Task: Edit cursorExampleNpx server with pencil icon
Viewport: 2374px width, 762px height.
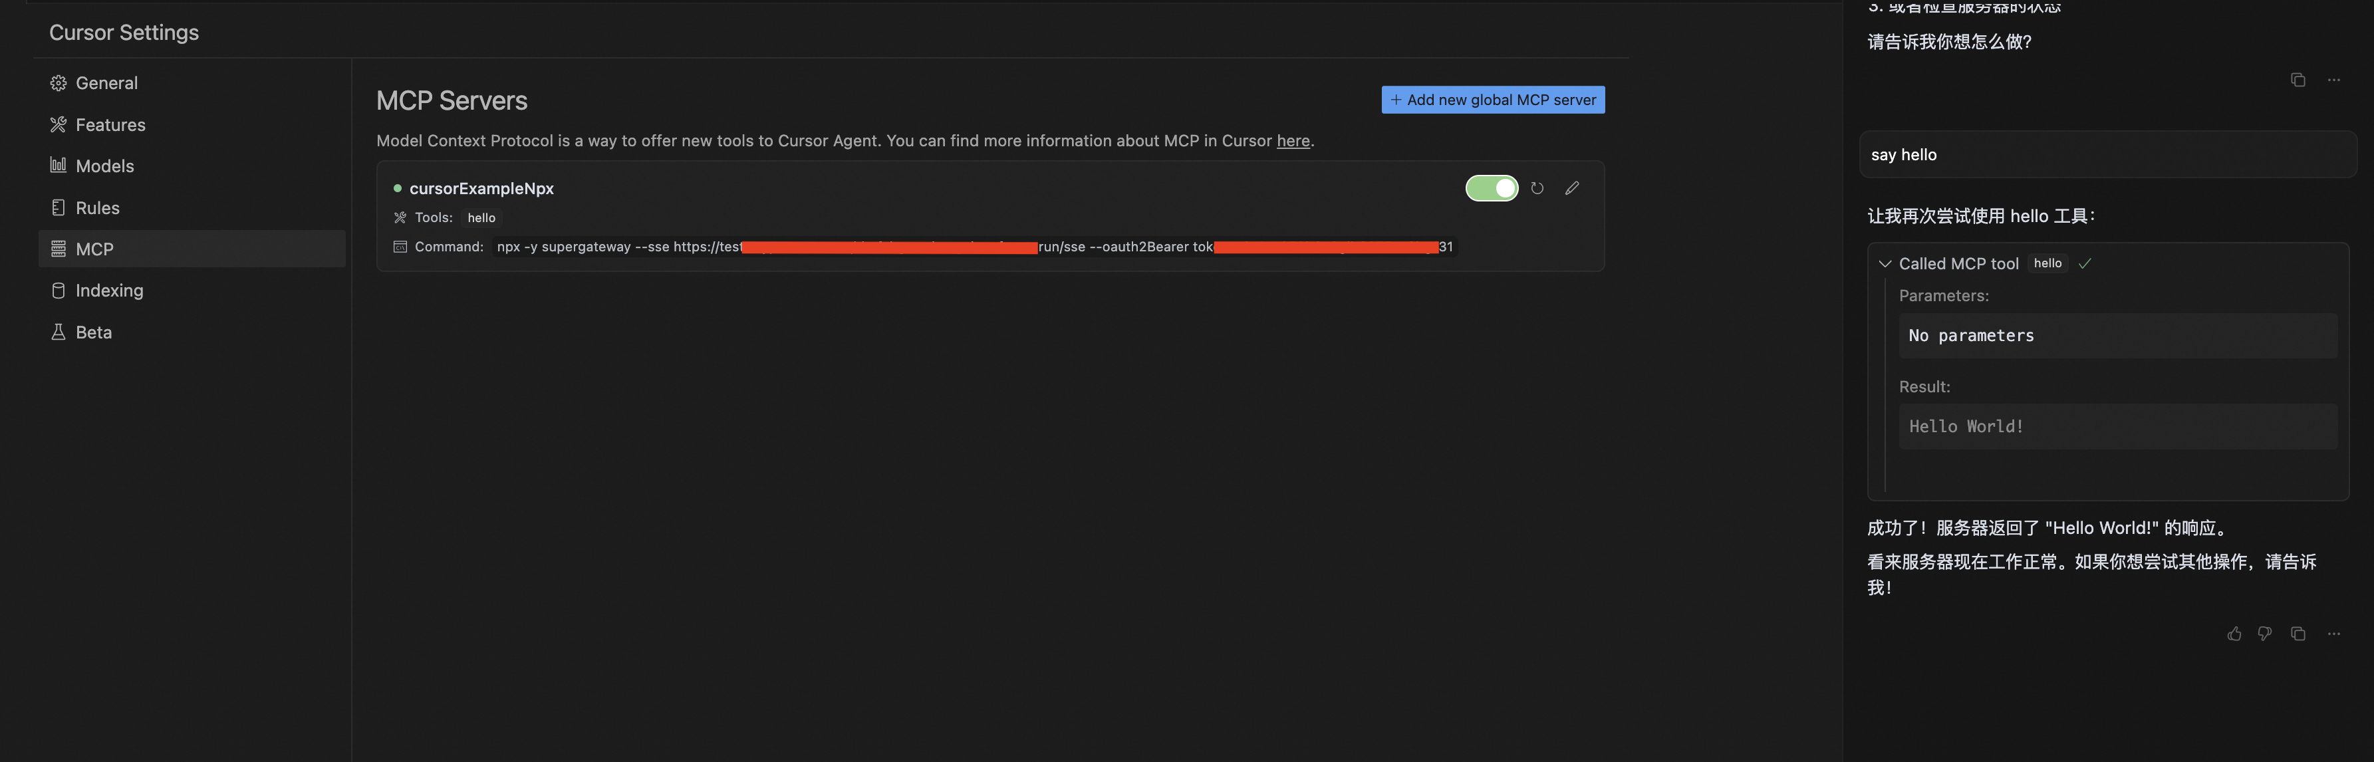Action: [1571, 188]
